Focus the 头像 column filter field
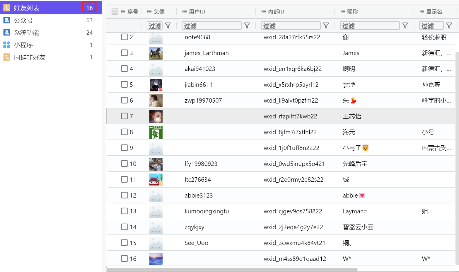459x272 pixels. (x=155, y=25)
